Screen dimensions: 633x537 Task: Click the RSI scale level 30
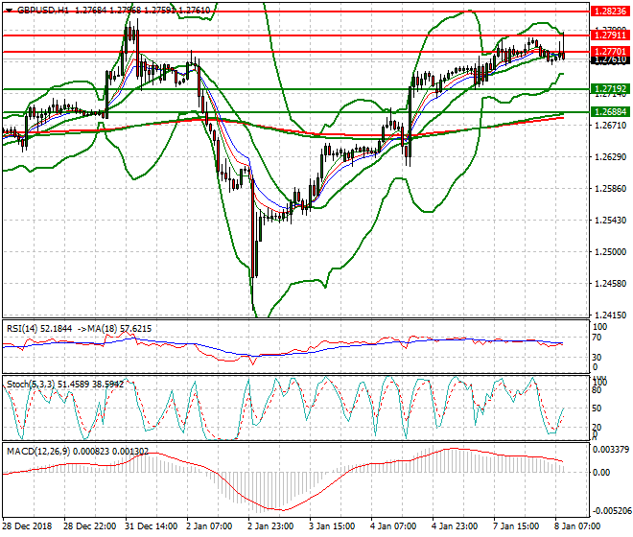pos(597,358)
